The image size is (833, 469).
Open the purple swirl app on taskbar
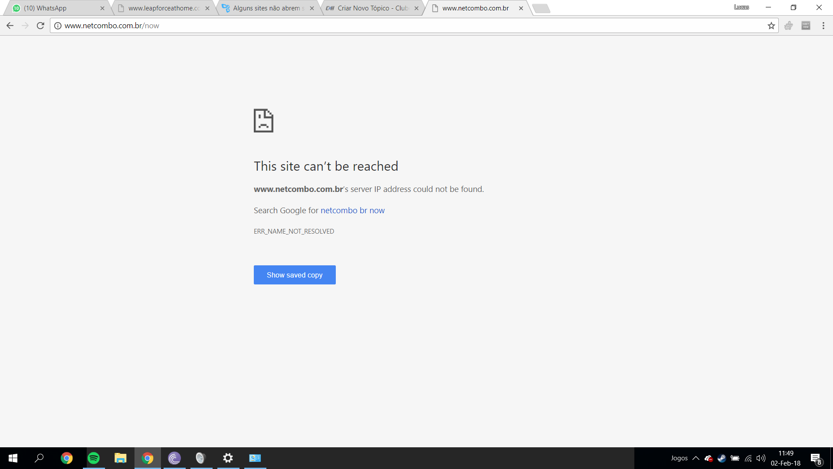pos(174,458)
